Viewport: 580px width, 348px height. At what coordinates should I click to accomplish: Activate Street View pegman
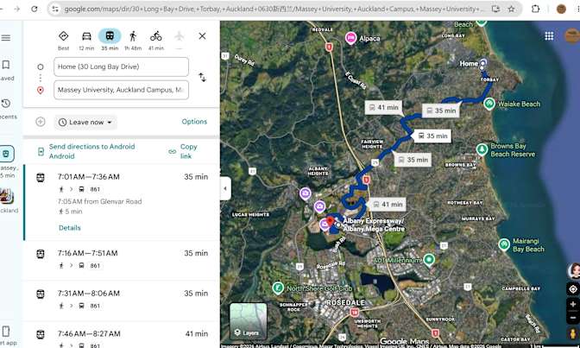pos(573,333)
